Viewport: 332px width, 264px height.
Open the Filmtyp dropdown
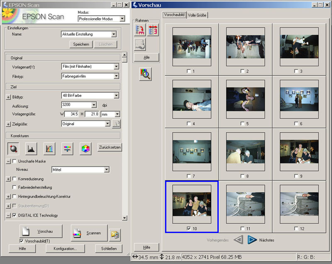[x=116, y=76]
